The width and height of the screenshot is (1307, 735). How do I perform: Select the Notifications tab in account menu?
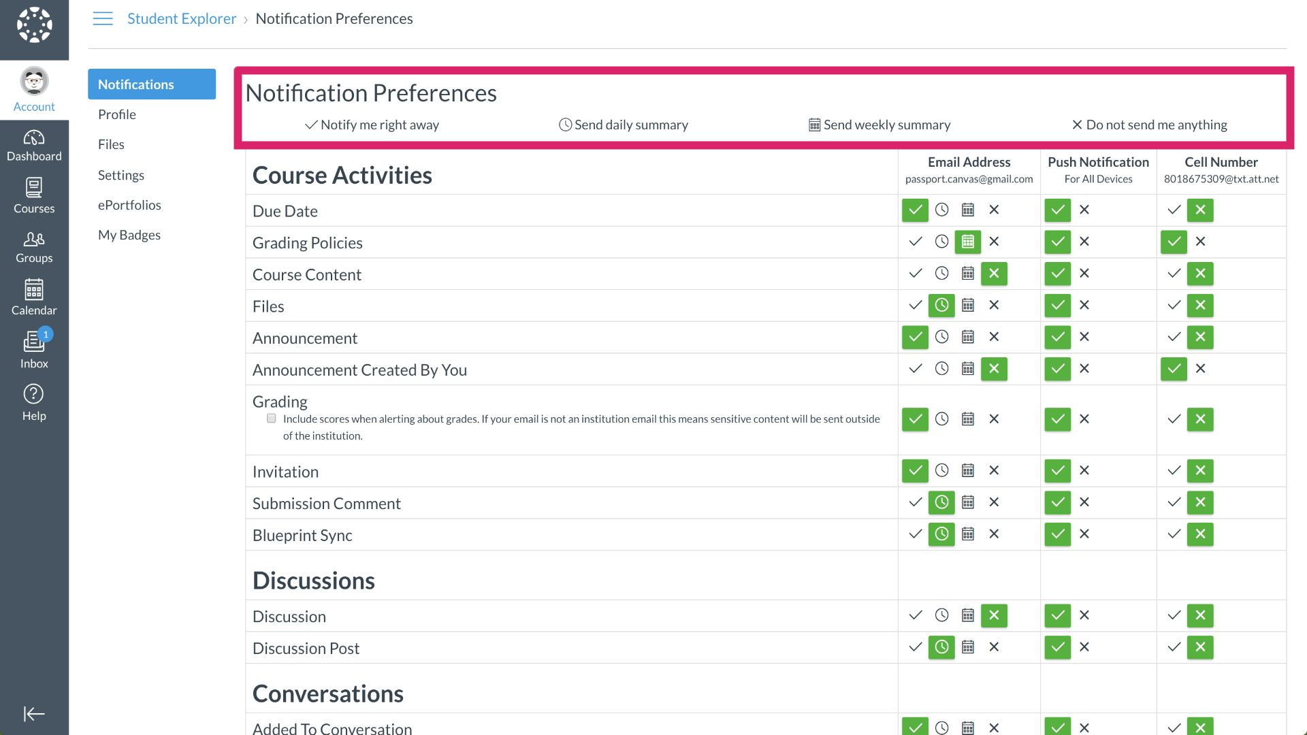(152, 84)
